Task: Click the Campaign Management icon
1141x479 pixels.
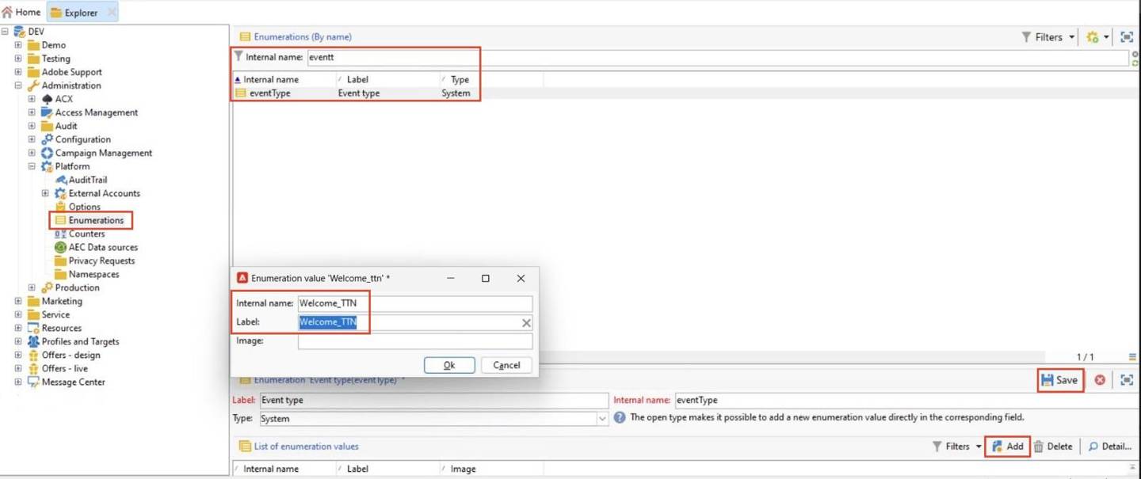Action: (47, 153)
